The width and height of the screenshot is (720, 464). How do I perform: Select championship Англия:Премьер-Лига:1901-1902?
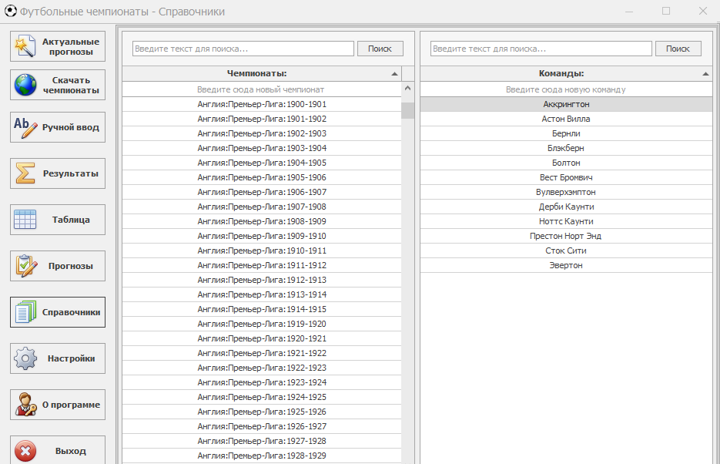pos(262,119)
